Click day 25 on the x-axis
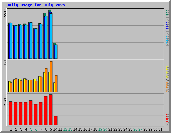Screen dimensions: 171x133 (130, 129)
